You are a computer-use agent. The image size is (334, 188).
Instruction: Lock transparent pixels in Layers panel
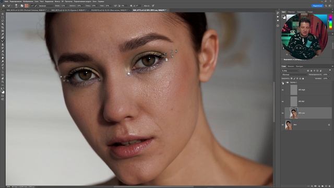(x=291, y=78)
